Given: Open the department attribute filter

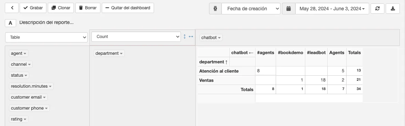Looking at the screenshot, I should click(109, 53).
